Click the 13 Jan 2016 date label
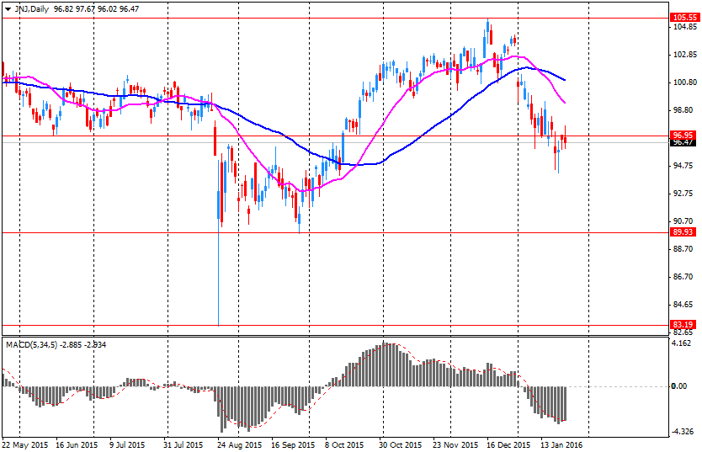 coord(561,444)
